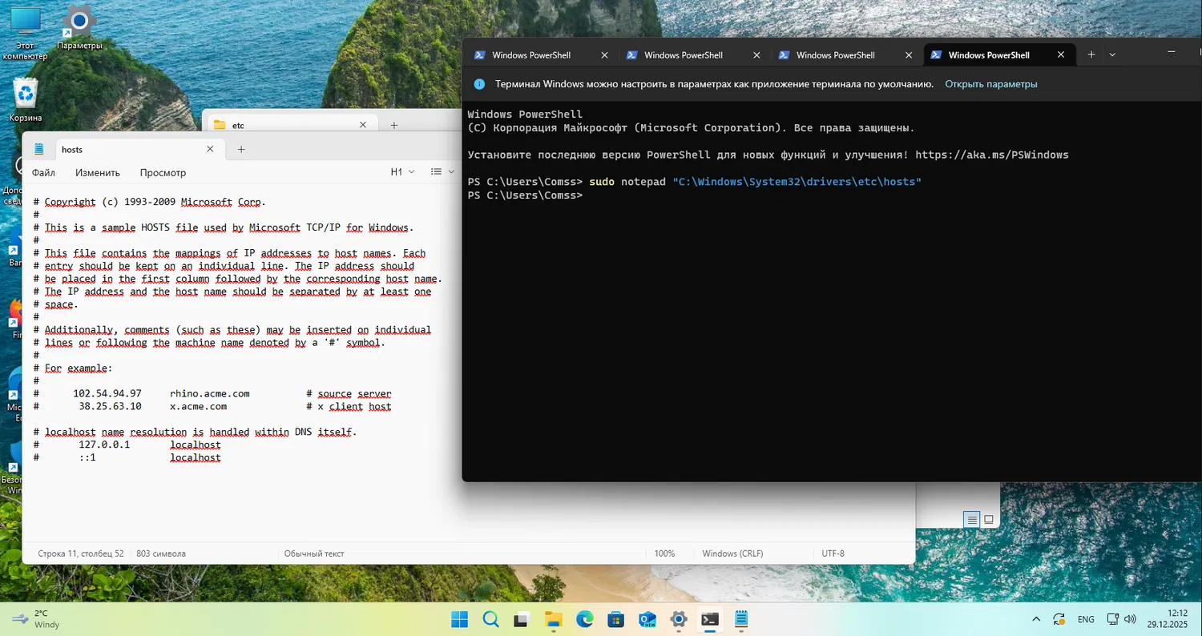Open UTF-8 encoding selector in status bar
The image size is (1202, 636).
click(833, 553)
